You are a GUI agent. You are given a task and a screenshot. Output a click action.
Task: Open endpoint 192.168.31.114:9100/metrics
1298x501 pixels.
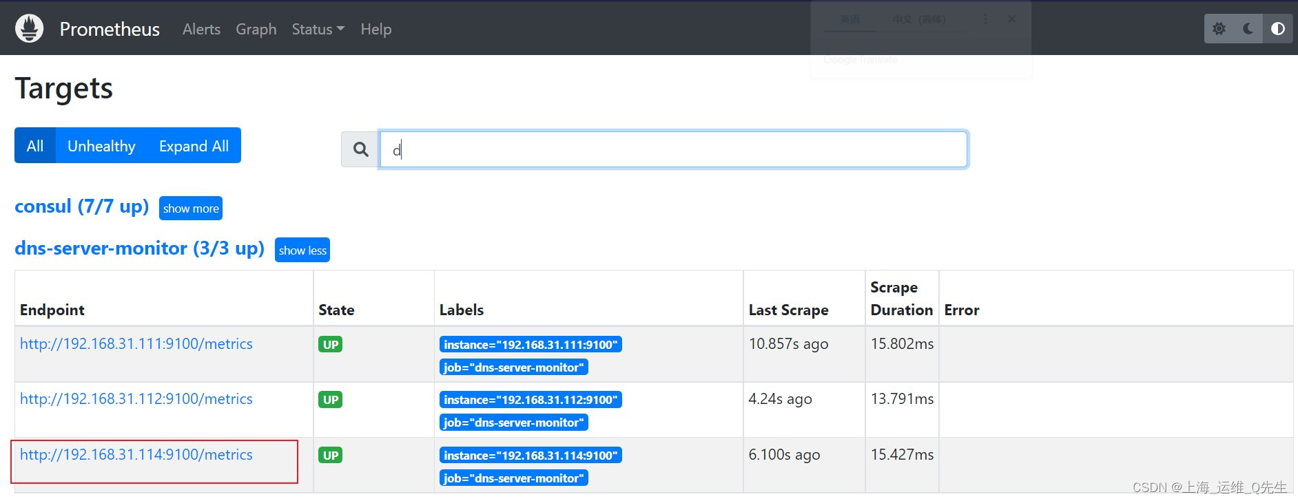[136, 455]
